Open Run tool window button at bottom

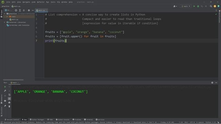[25, 120]
